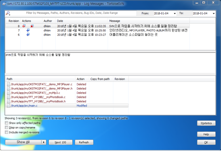This screenshot has width=221, height=152.
Task: Select revision 8 log row
Action: point(97,26)
